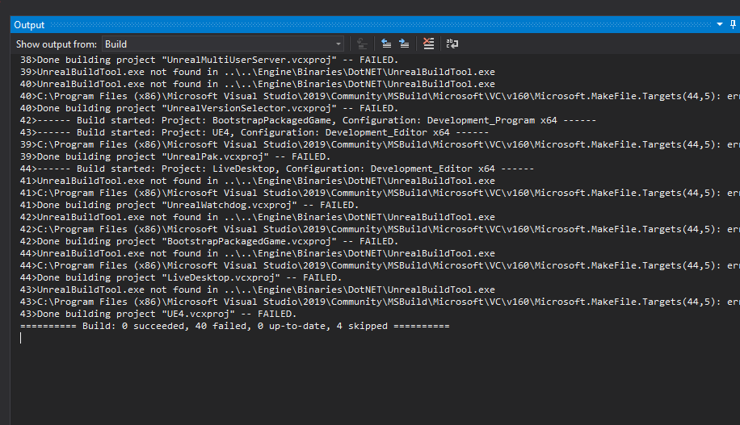Click the Output panel title
740x425 pixels.
click(x=29, y=25)
